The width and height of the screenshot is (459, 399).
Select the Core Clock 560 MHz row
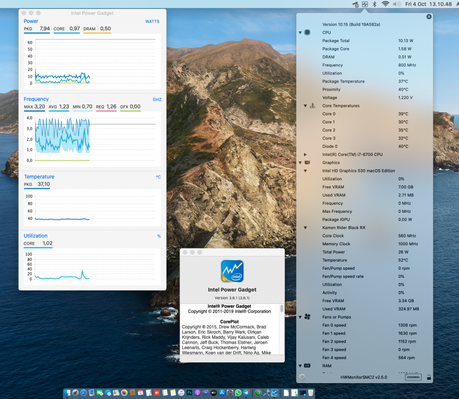tap(364, 236)
